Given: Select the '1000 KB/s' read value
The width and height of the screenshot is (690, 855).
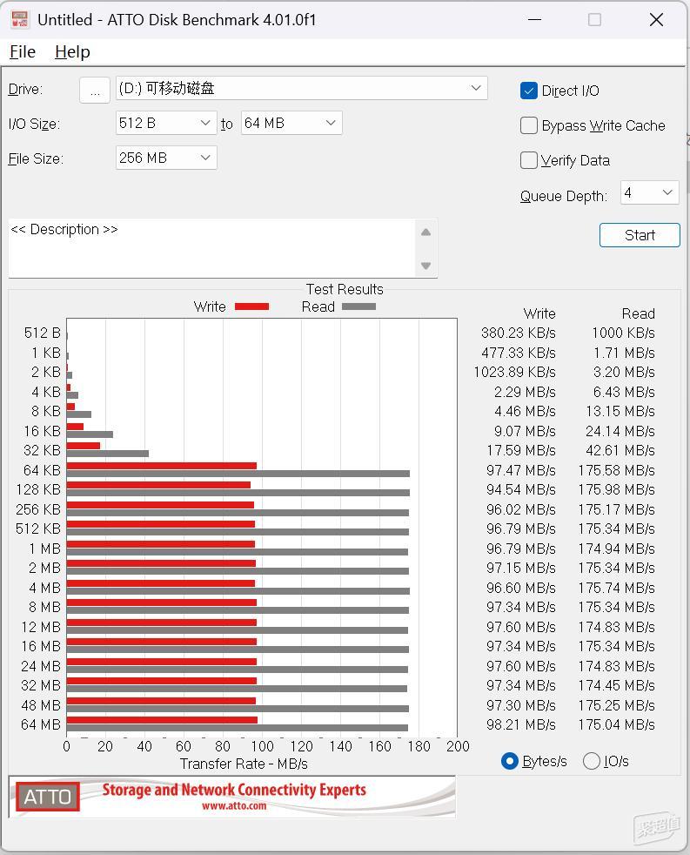Looking at the screenshot, I should tap(624, 333).
